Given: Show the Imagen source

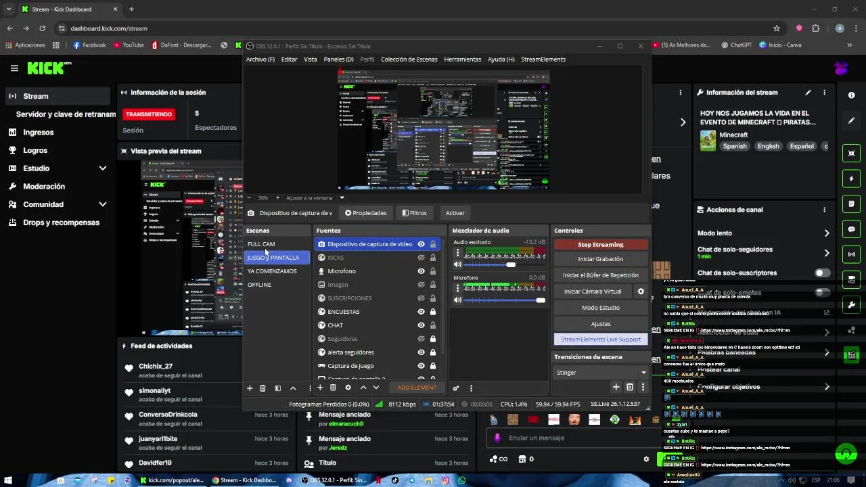Looking at the screenshot, I should click(421, 285).
